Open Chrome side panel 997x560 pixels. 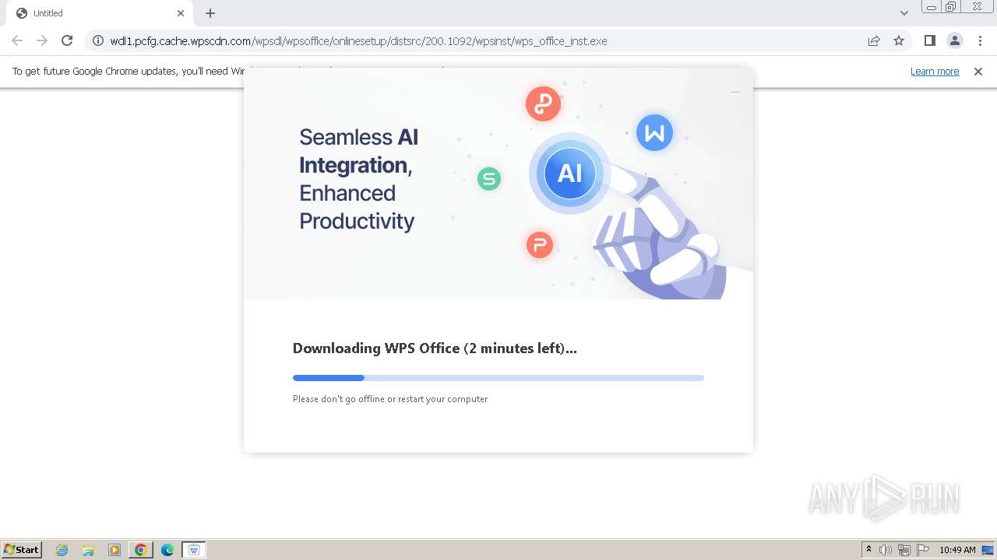(x=929, y=40)
